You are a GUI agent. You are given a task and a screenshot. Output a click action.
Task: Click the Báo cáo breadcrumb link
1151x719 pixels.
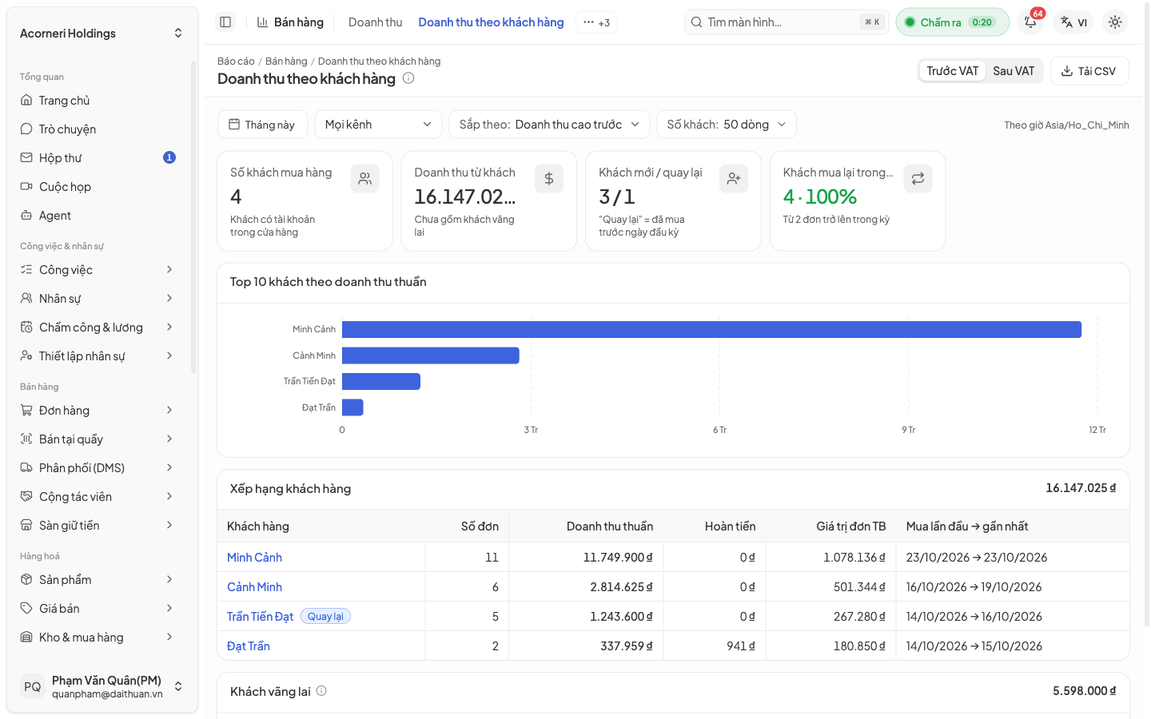pos(236,62)
